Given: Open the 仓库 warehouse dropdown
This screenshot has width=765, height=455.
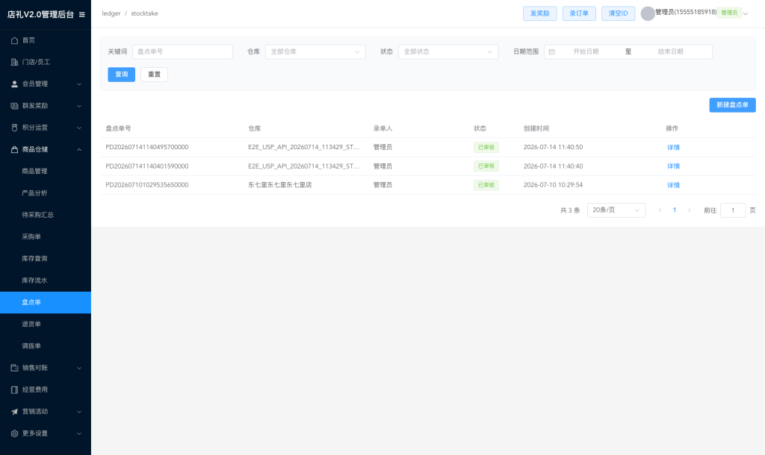Looking at the screenshot, I should [x=315, y=51].
